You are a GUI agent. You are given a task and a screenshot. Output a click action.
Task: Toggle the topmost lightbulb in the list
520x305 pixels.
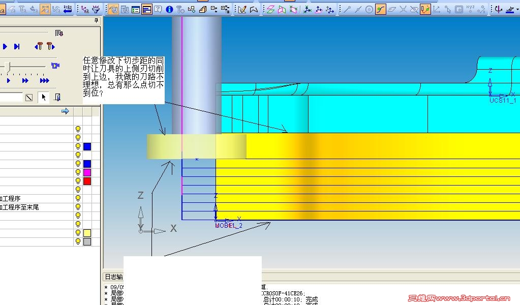click(x=78, y=129)
